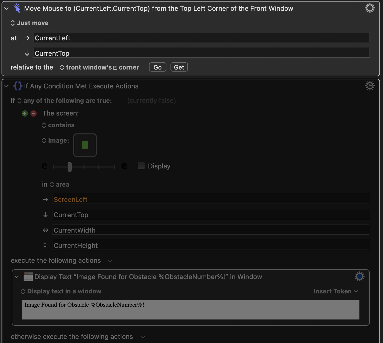This screenshot has height=343, width=383.
Task: Open the contains condition popup
Action: [x=58, y=125]
